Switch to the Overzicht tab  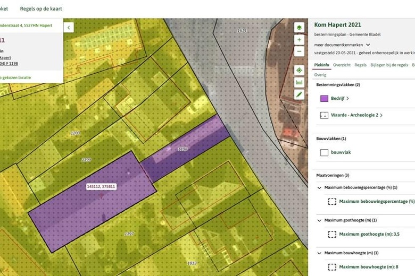pyautogui.click(x=342, y=65)
